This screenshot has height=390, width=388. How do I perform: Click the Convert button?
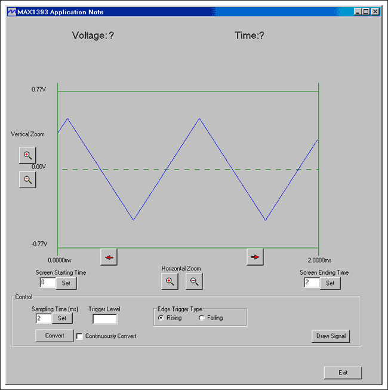point(54,336)
